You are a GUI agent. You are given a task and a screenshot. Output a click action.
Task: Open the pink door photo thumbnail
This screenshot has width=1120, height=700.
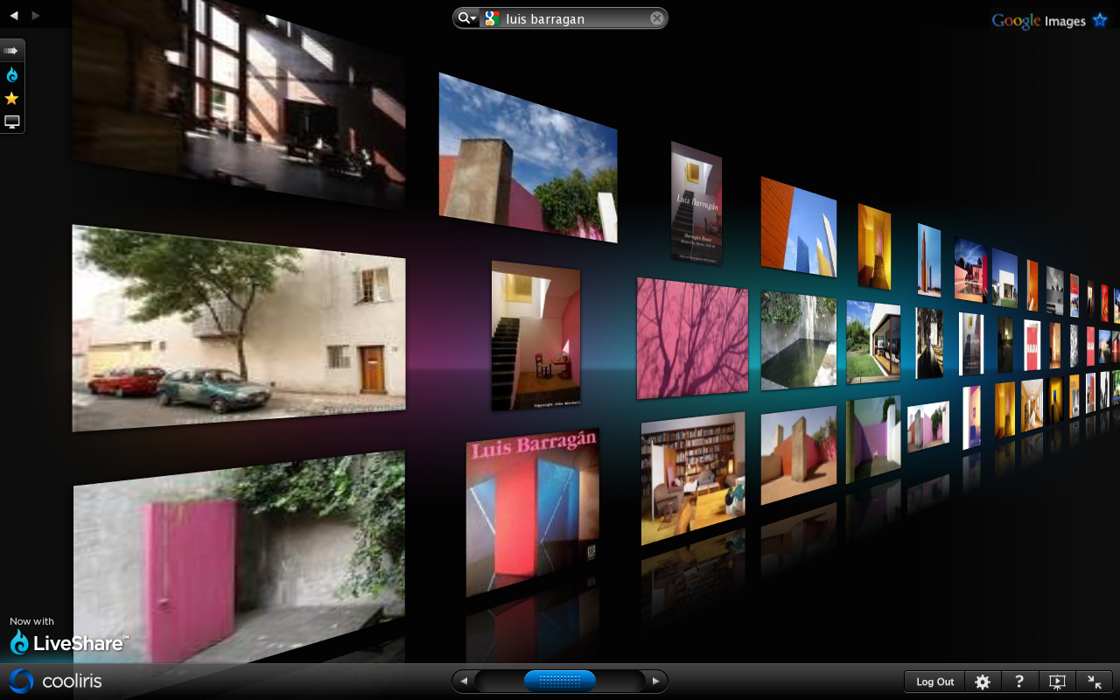coord(237,560)
